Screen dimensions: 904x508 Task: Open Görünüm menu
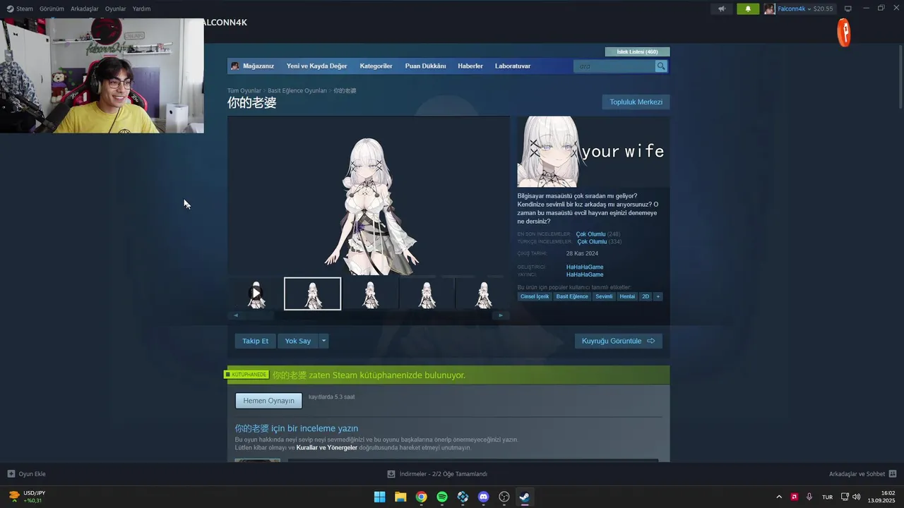click(52, 8)
